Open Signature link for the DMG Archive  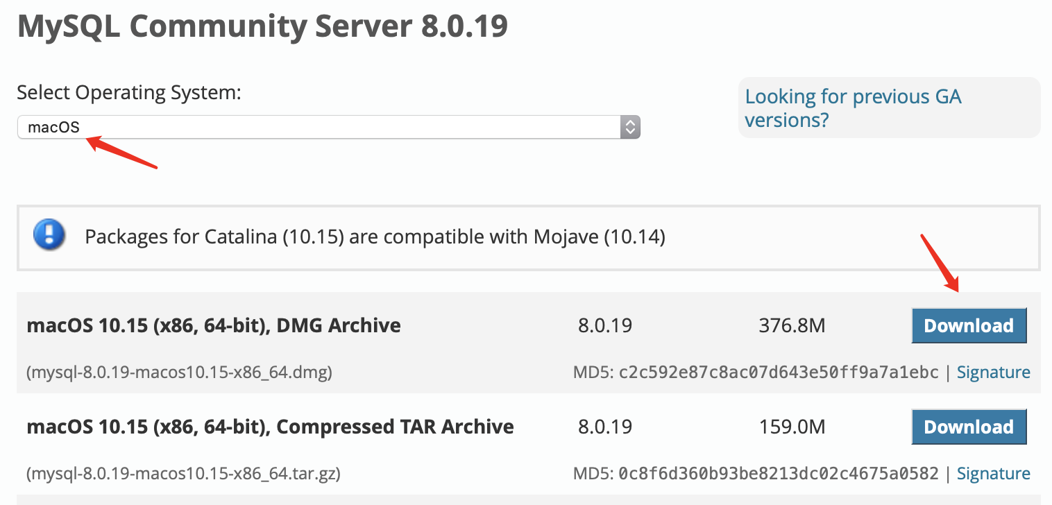[x=993, y=373]
